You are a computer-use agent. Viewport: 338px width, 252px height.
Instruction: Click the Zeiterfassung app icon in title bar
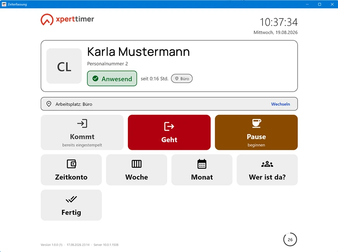pyautogui.click(x=4, y=4)
